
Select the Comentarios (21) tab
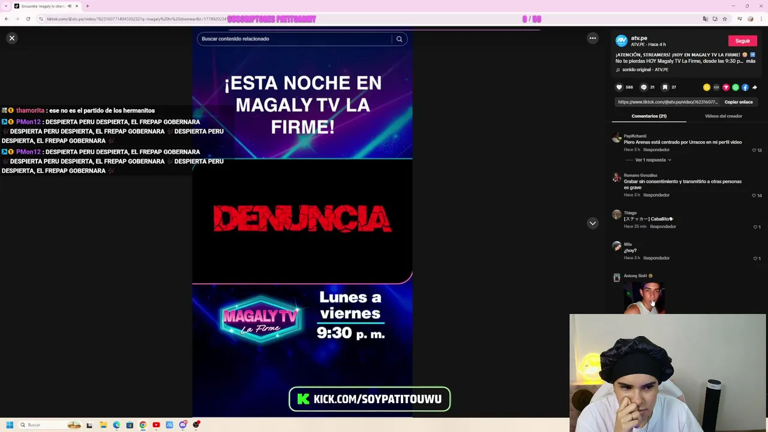[x=649, y=116]
